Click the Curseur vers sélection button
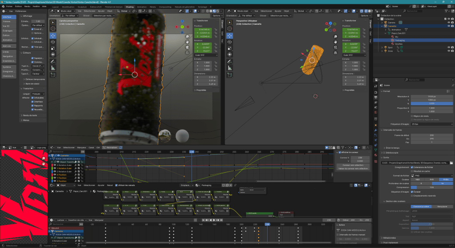 tap(353, 165)
